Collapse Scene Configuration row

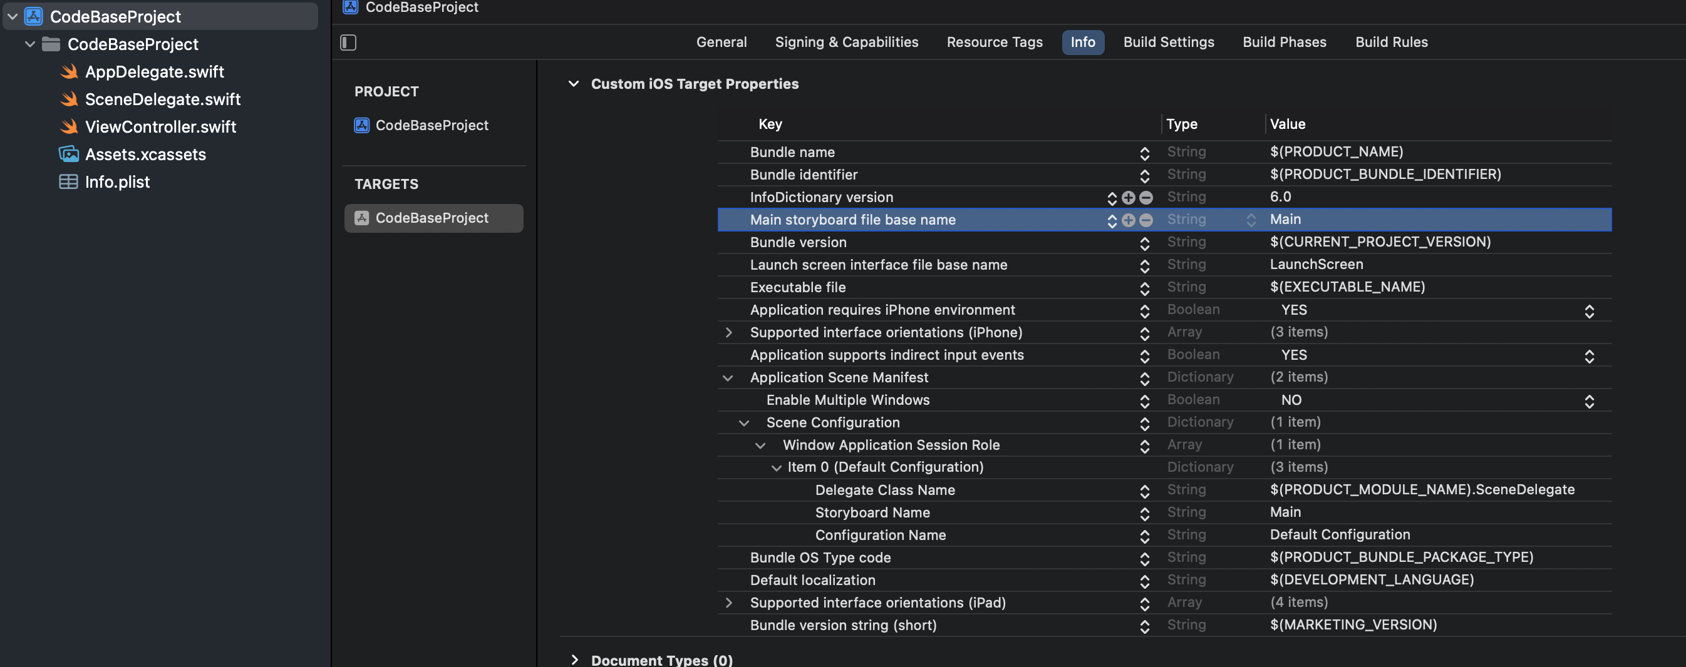[744, 423]
